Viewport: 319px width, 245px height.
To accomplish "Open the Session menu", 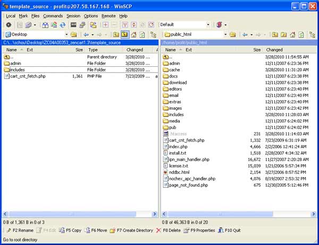I will (x=73, y=16).
